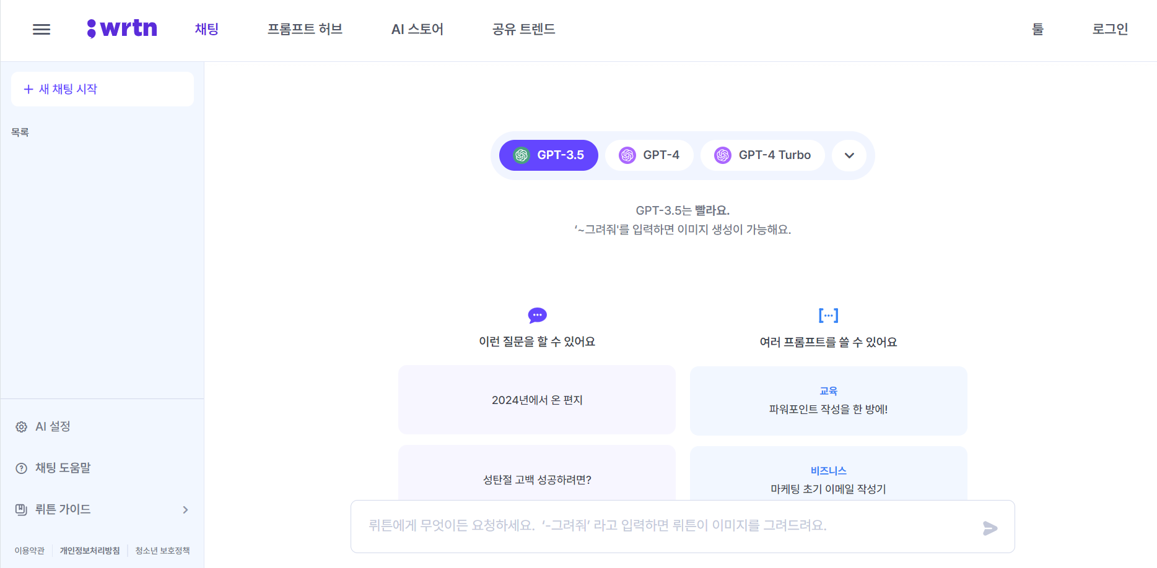The width and height of the screenshot is (1157, 568).
Task: Select the GPT-4 model
Action: (649, 155)
